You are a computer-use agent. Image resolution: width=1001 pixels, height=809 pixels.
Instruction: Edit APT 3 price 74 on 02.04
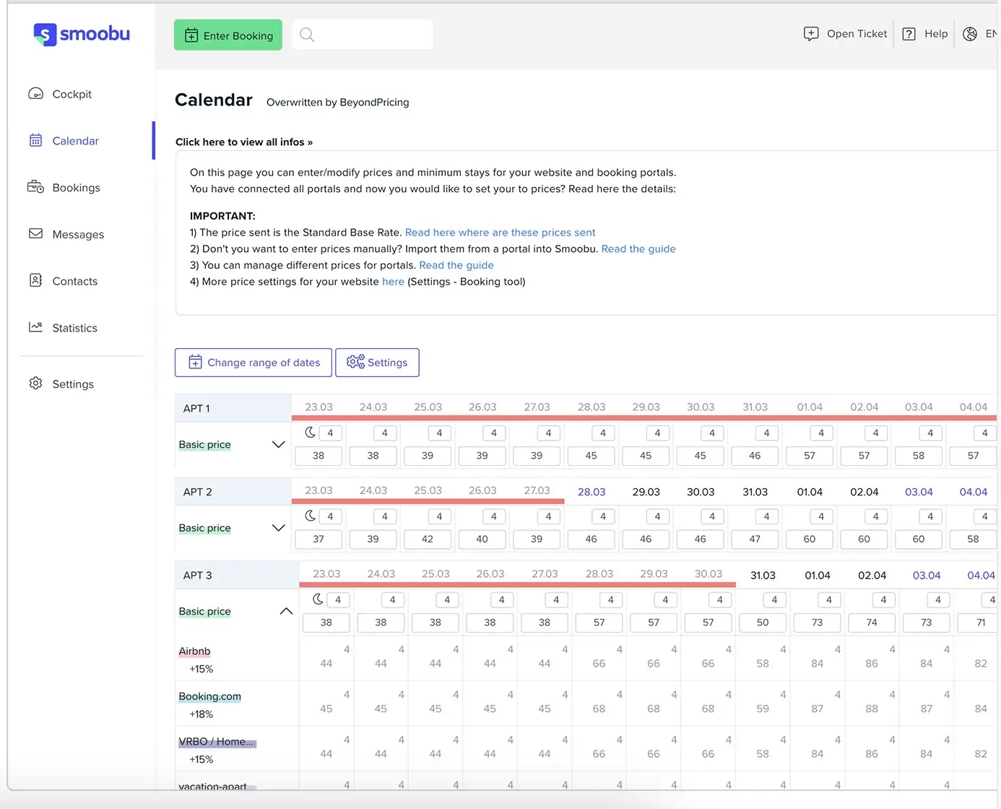point(872,623)
